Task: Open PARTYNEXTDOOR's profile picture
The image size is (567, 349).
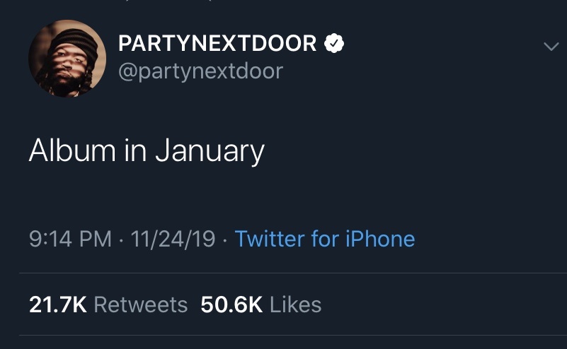Action: 67,58
